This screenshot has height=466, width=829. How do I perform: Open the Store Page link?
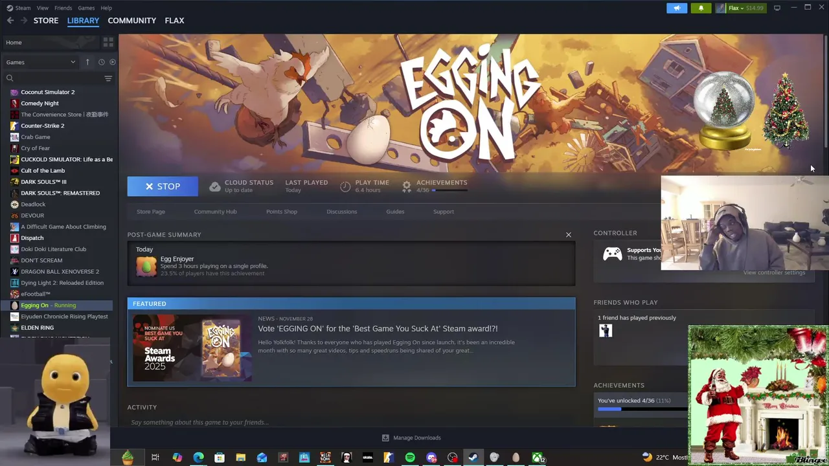coord(151,212)
